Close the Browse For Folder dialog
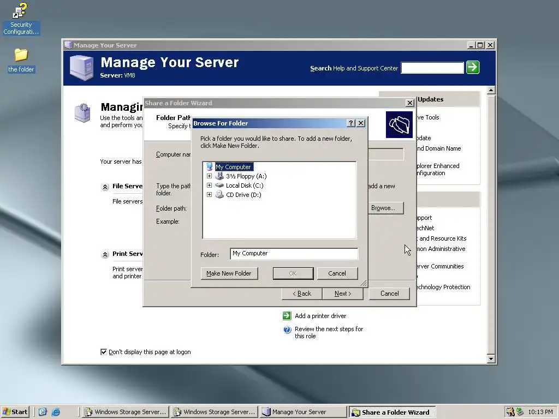Viewport: 559px width, 419px height. (361, 123)
